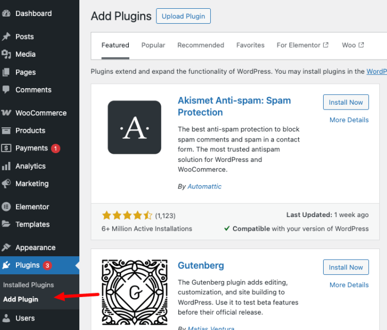Screen dimensions: 387x330
Task: Open More Details for Akismet
Action: pos(349,120)
